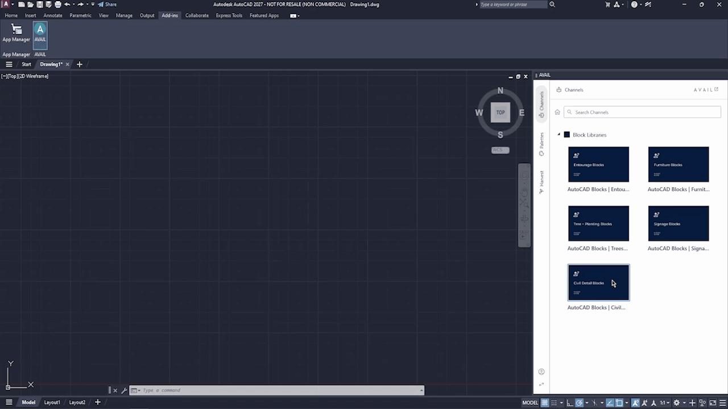Toggle Snap mode in the status bar
728x409 pixels.
554,403
